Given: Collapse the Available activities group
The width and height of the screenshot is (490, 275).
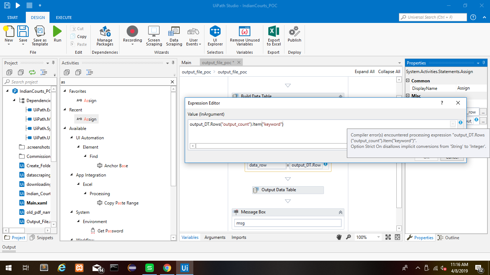Looking at the screenshot, I should point(65,129).
